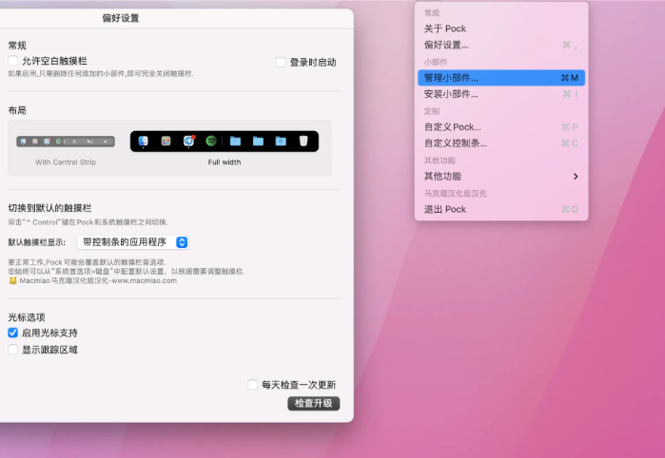Uncheck 启用光标支持 option
The height and width of the screenshot is (458, 665).
[x=13, y=333]
